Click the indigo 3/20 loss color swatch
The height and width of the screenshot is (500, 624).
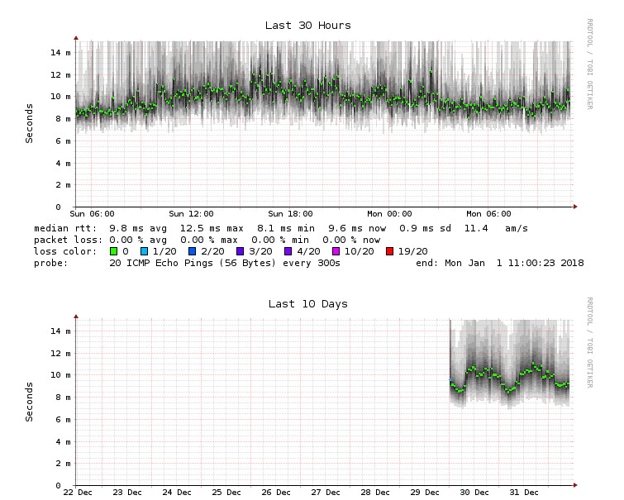point(240,251)
